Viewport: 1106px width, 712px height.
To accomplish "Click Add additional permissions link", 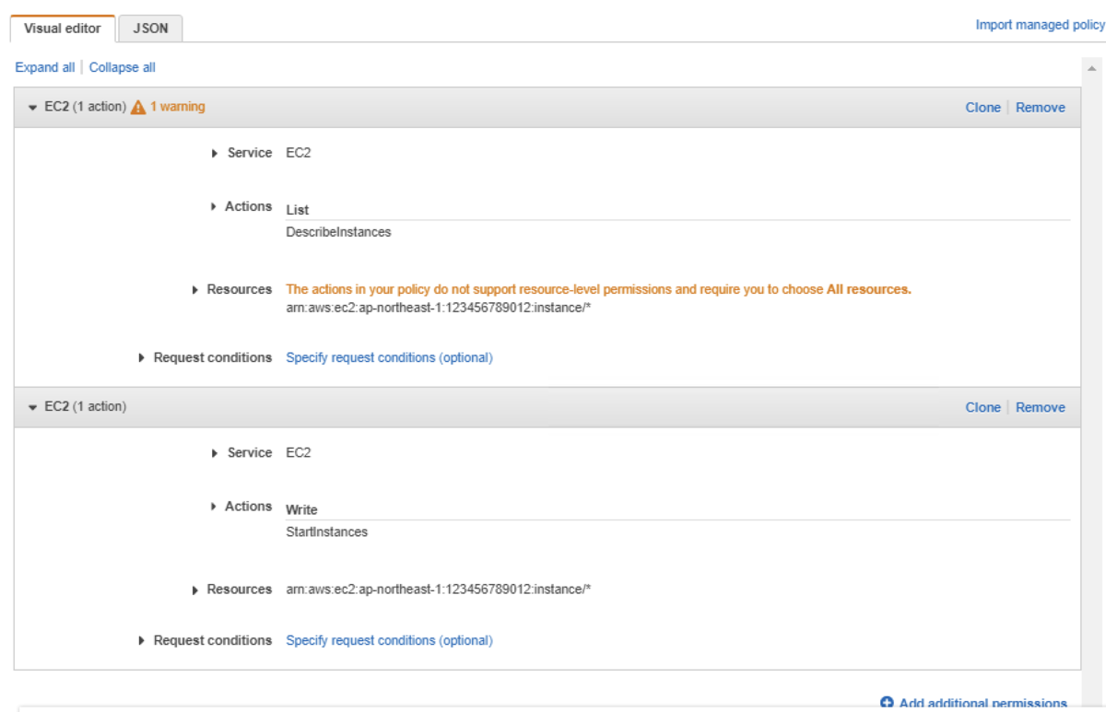I will pyautogui.click(x=982, y=704).
